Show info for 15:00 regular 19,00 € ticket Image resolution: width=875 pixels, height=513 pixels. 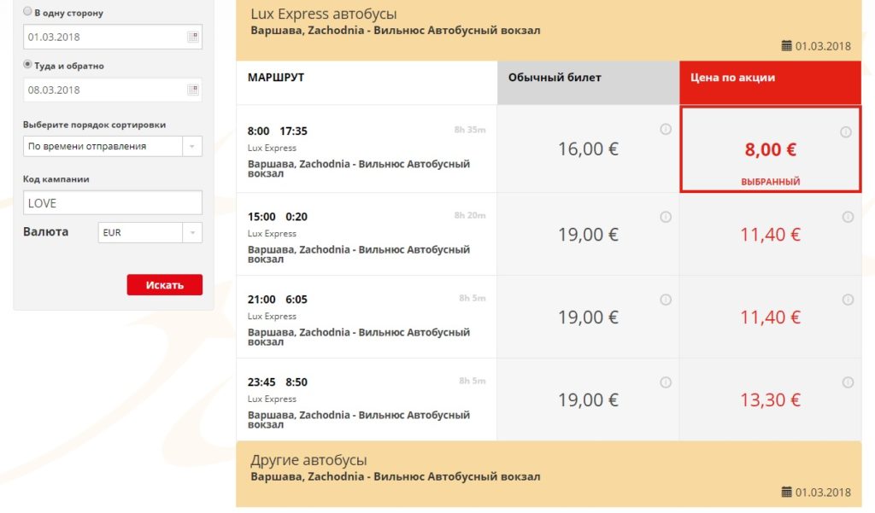pyautogui.click(x=666, y=217)
